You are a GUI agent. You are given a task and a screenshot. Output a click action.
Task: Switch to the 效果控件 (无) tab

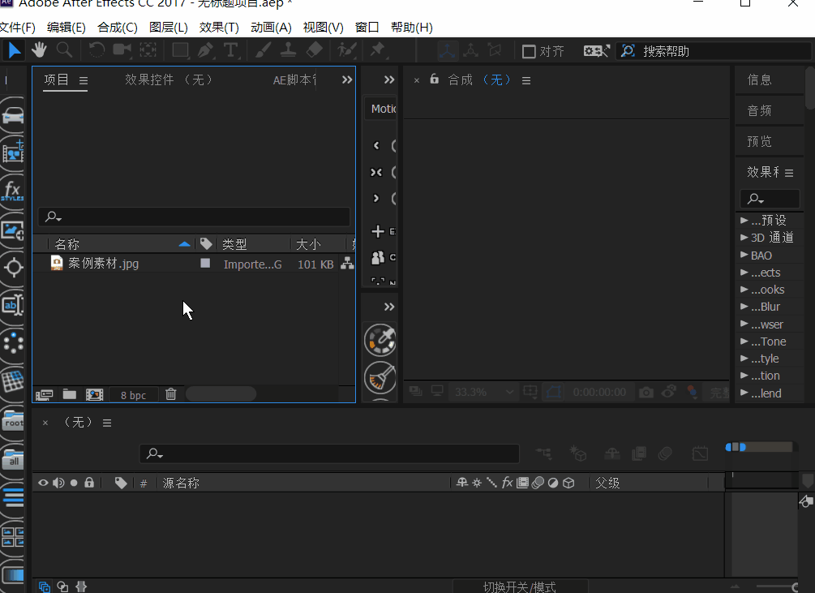[169, 79]
